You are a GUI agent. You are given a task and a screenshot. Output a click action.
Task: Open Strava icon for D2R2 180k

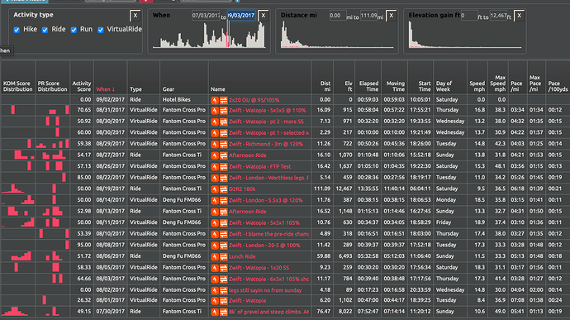(x=215, y=189)
